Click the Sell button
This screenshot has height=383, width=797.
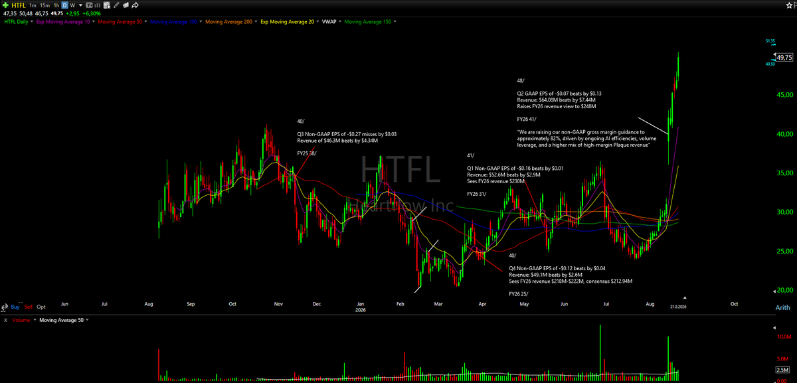[x=29, y=307]
